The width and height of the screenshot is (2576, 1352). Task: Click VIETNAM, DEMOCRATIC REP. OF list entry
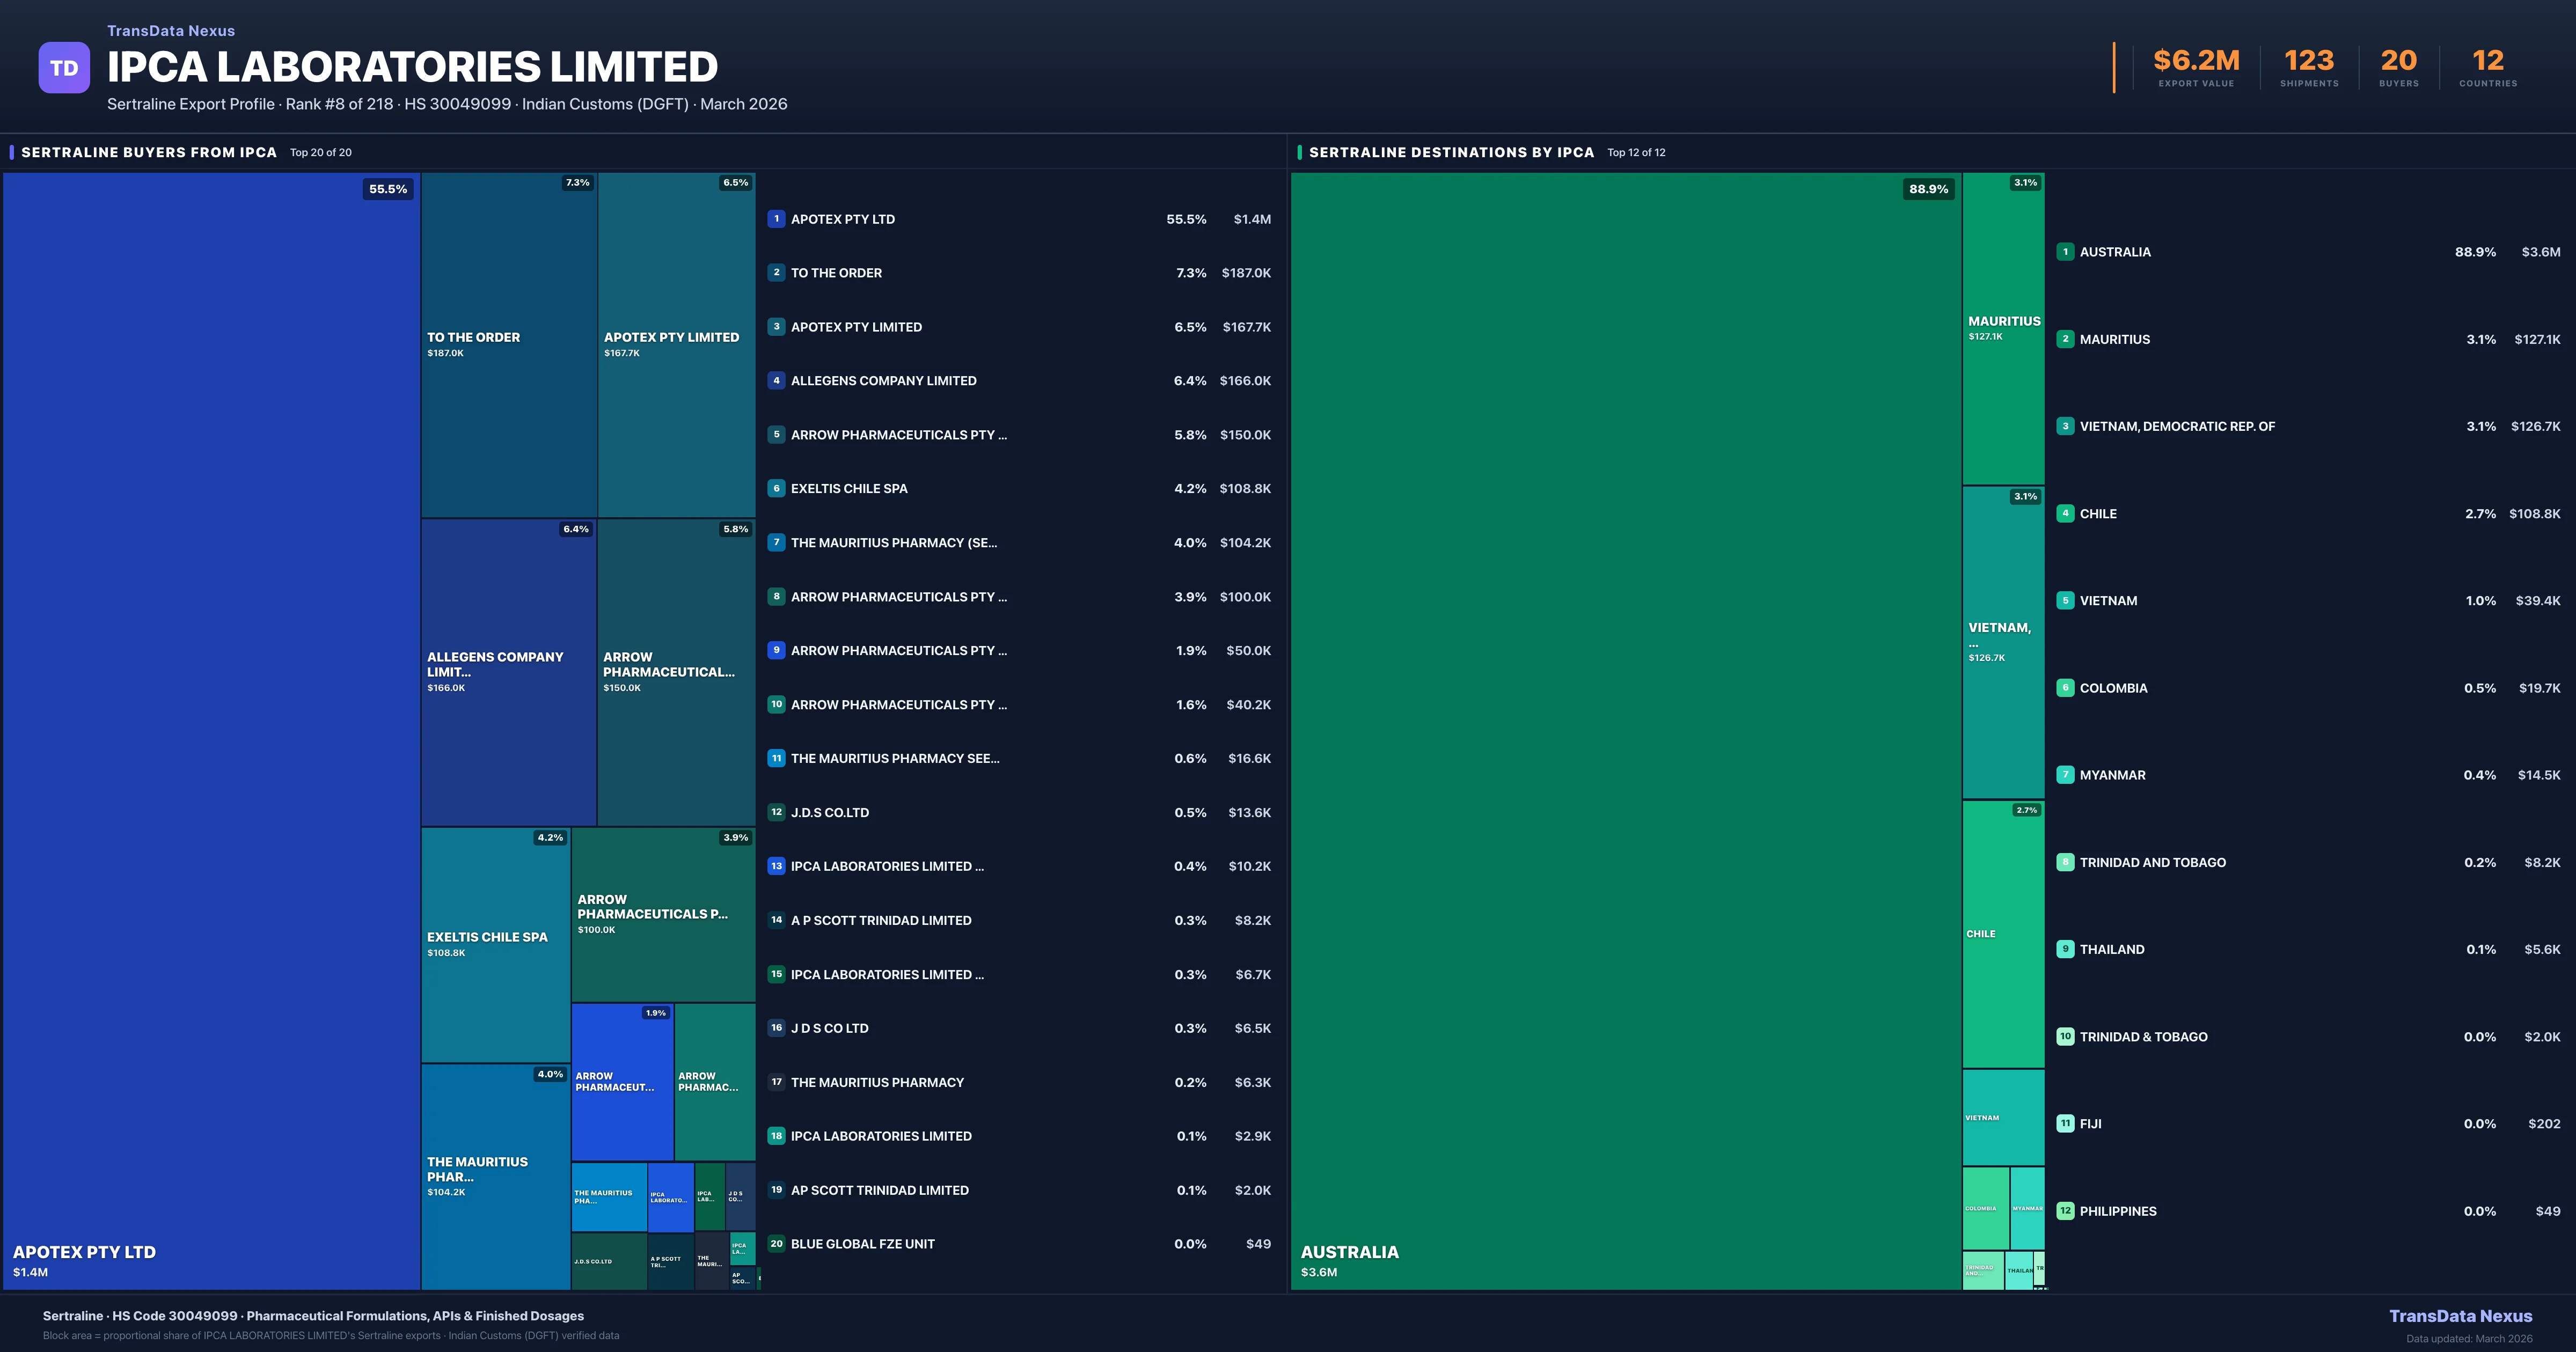point(2177,427)
